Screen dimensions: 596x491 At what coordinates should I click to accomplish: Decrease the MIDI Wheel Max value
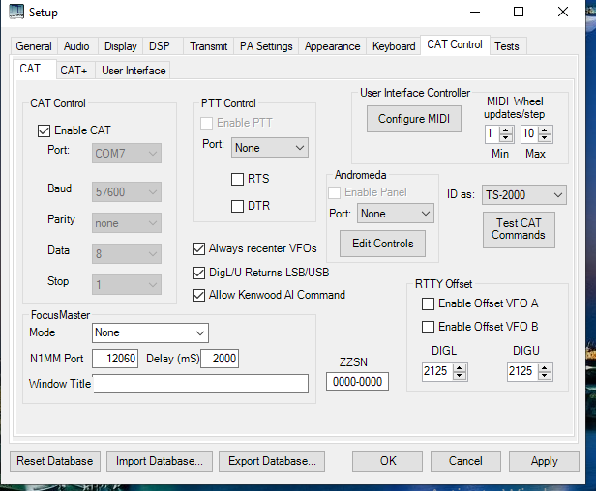pos(545,138)
